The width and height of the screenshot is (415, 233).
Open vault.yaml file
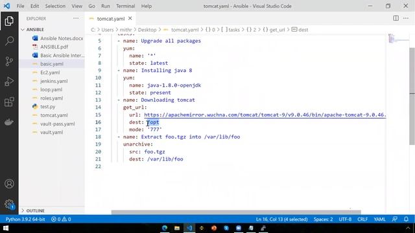(x=51, y=132)
